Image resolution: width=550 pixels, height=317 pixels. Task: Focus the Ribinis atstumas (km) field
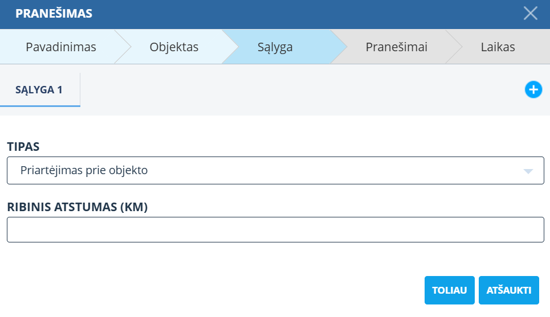tap(275, 229)
